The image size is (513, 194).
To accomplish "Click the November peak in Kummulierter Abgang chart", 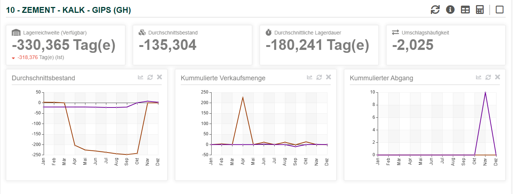I will pos(485,92).
